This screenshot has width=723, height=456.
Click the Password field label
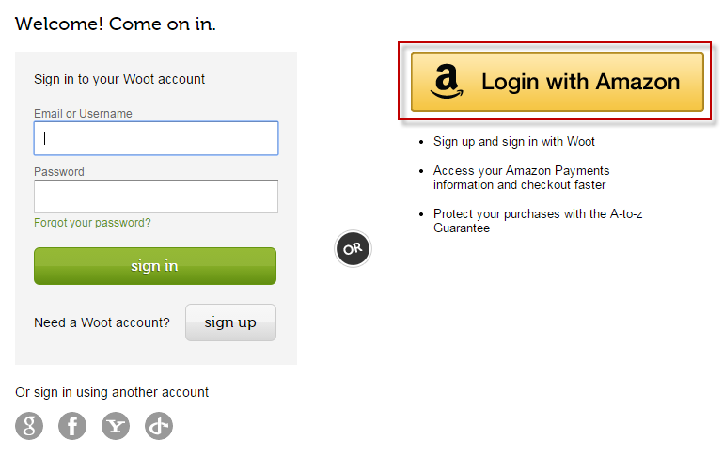(x=59, y=171)
